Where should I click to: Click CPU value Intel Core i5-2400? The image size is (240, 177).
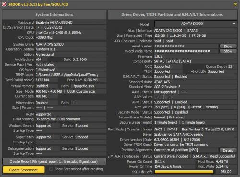point(58,33)
